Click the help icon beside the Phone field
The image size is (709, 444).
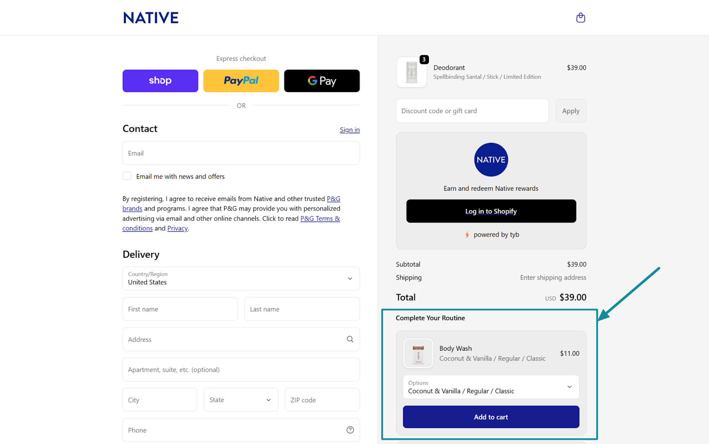coord(350,429)
